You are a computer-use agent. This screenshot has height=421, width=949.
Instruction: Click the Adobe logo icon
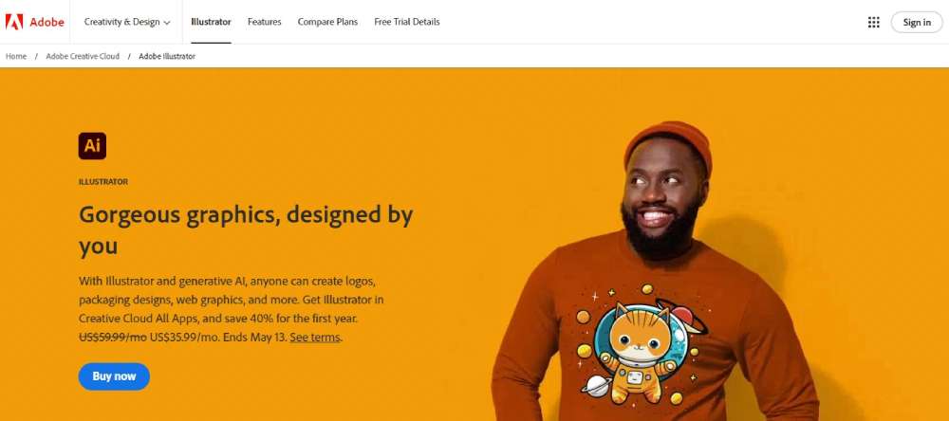(x=14, y=22)
